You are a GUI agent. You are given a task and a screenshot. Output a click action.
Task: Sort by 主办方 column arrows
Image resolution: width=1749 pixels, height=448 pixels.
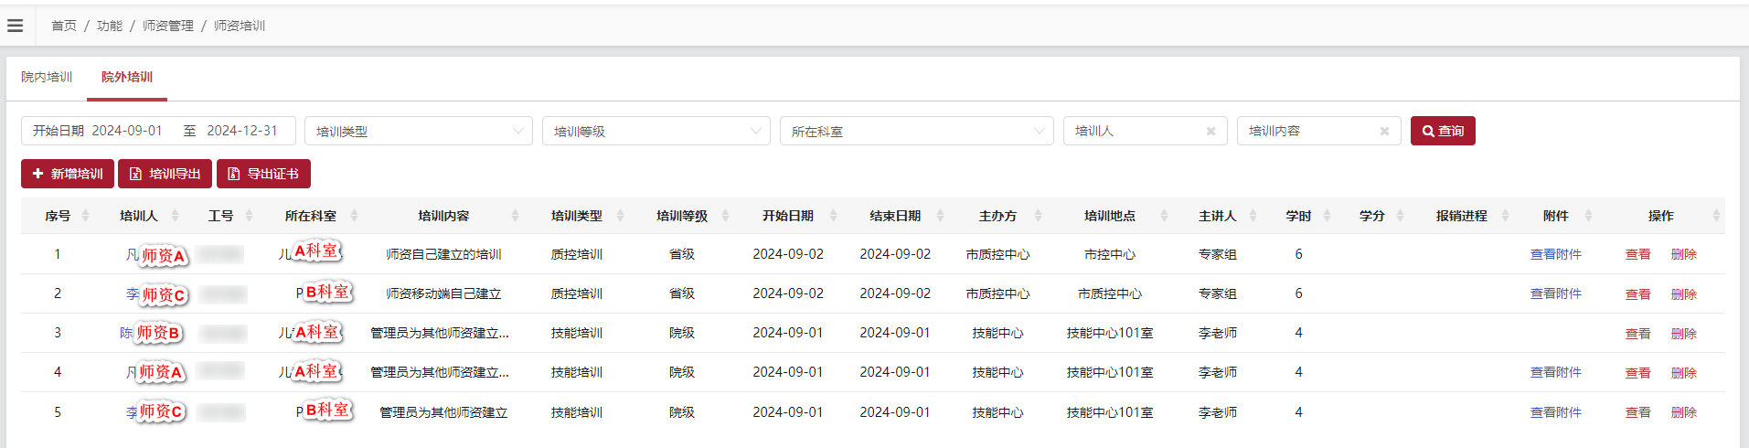tap(1038, 216)
